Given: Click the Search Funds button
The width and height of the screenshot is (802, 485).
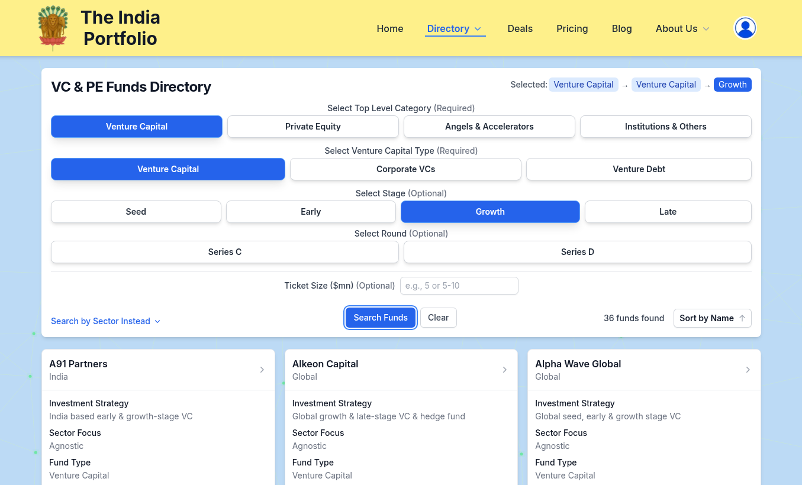Looking at the screenshot, I should [381, 318].
